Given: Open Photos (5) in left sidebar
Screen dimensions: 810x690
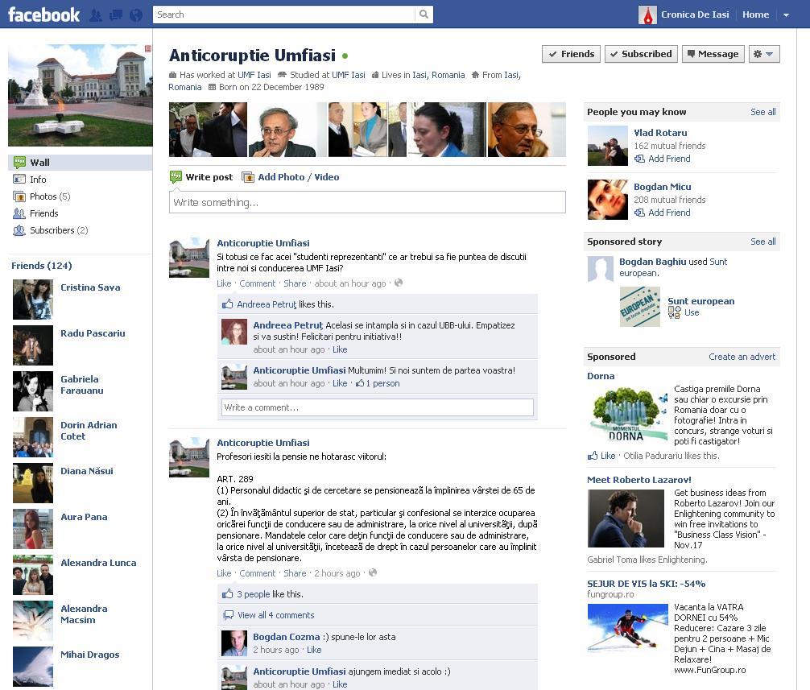Looking at the screenshot, I should point(50,196).
